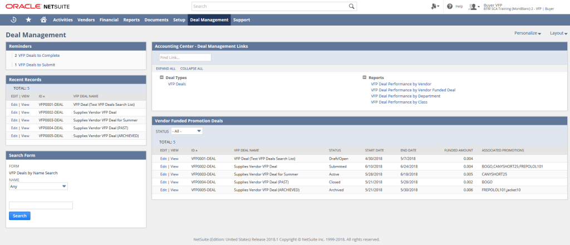Screen dimensions: 570x245
Task: Sort Recent Records by ID column
Action: coord(42,96)
